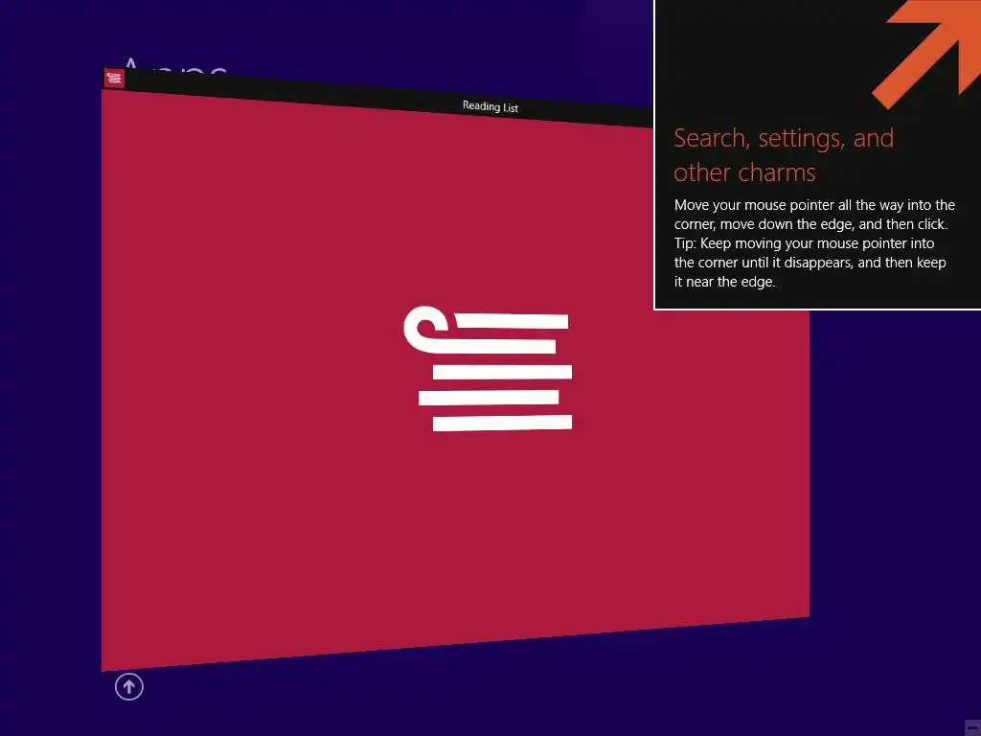This screenshot has height=736, width=981.
Task: Click the up arrow circle button
Action: tap(129, 686)
